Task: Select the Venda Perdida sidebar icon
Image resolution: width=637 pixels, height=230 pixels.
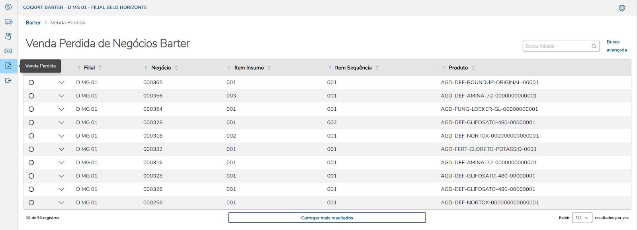Action: pos(8,66)
